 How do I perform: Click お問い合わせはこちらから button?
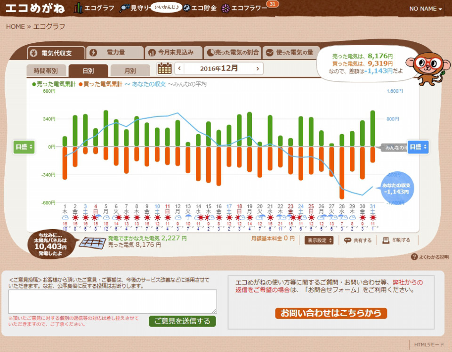click(331, 313)
